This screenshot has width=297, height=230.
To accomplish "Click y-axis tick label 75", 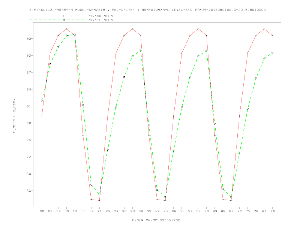I will [x=29, y=140].
